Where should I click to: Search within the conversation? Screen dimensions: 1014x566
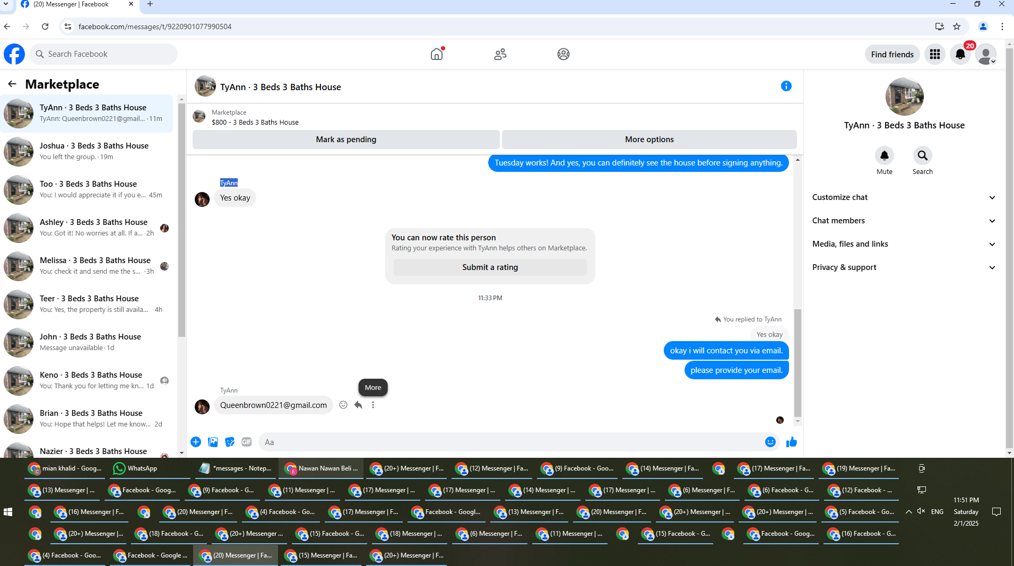click(x=923, y=155)
